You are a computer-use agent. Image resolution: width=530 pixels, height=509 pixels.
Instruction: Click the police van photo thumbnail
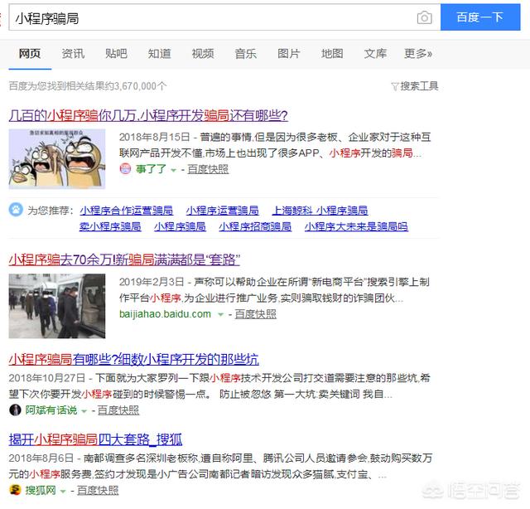pos(57,306)
